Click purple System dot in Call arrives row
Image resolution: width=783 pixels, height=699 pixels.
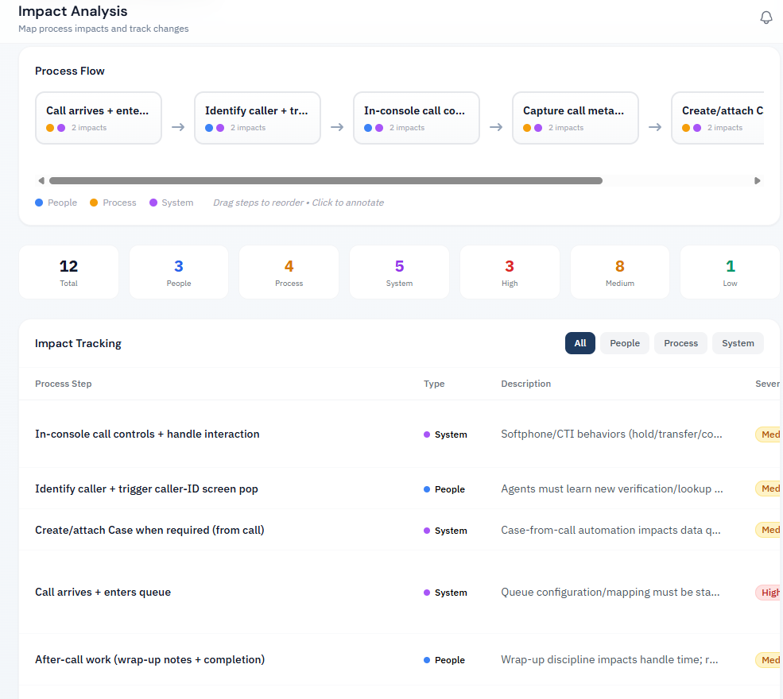point(427,593)
